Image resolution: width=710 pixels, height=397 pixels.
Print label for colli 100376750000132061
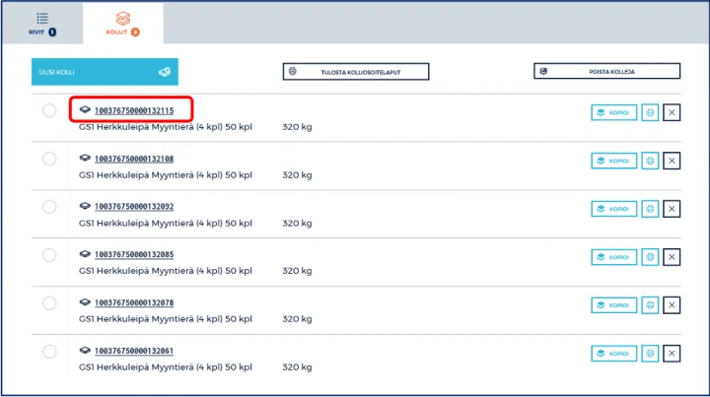650,353
